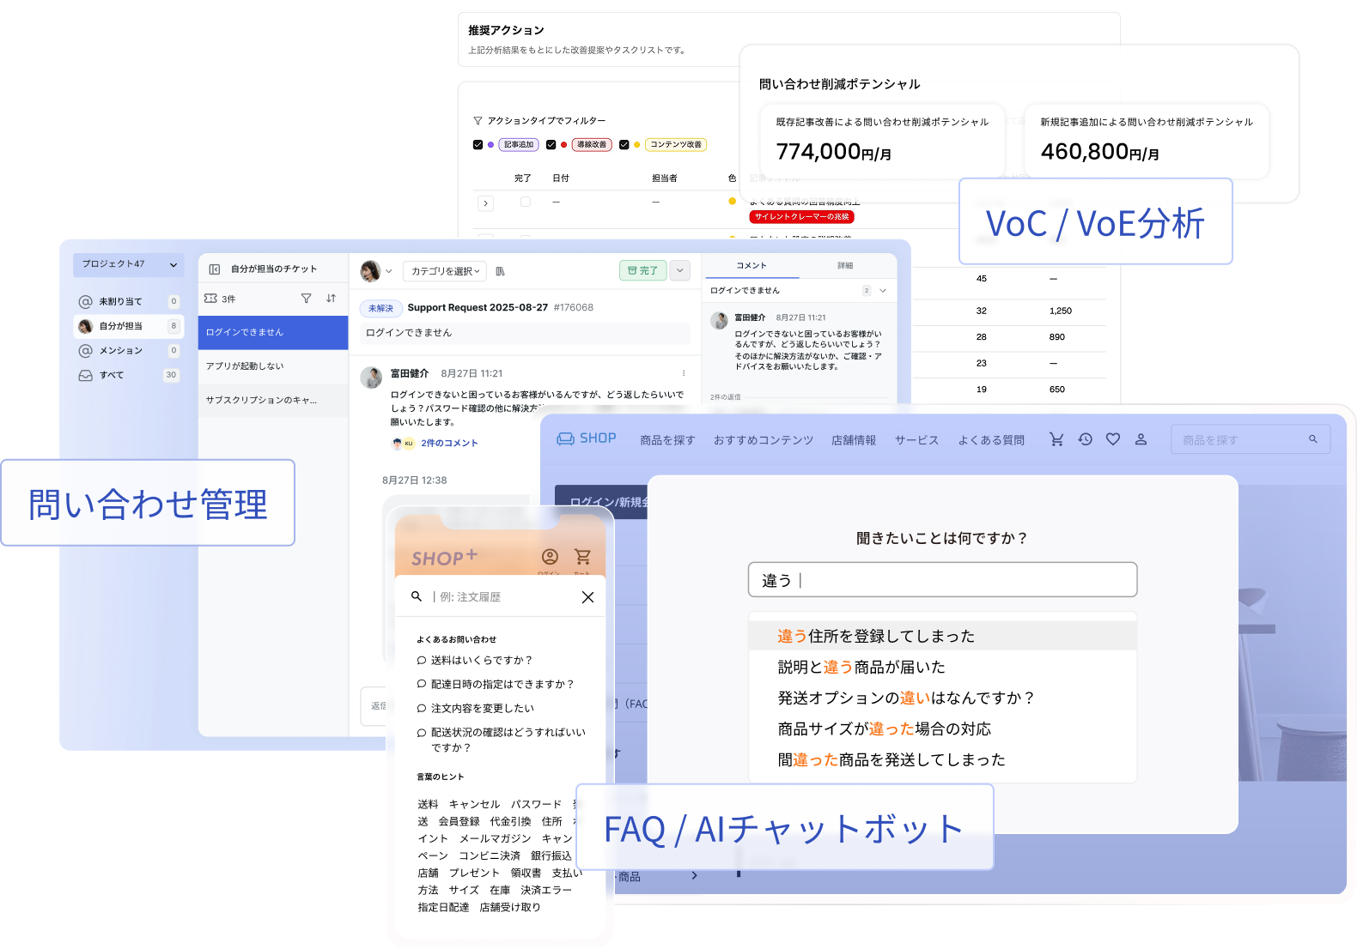Open 店舗情報 in the SHOP menu
The image size is (1357, 949).
pyautogui.click(x=854, y=440)
